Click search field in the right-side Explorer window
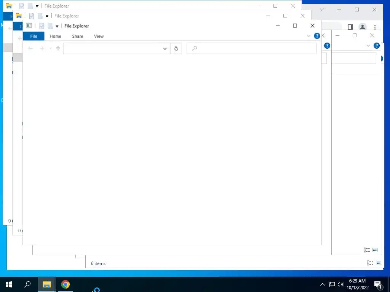 coord(354,59)
